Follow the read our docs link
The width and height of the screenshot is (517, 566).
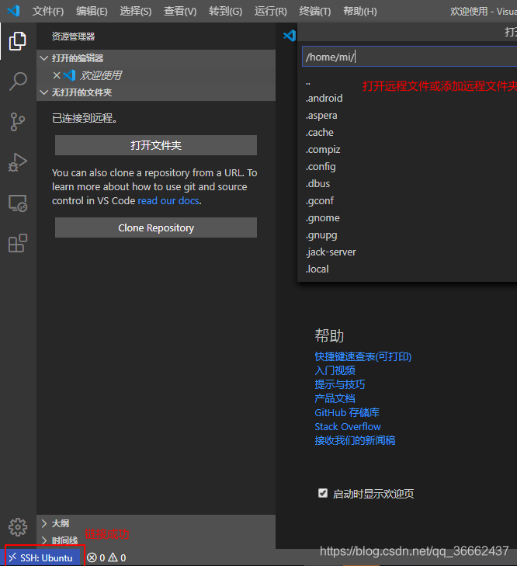tap(168, 200)
